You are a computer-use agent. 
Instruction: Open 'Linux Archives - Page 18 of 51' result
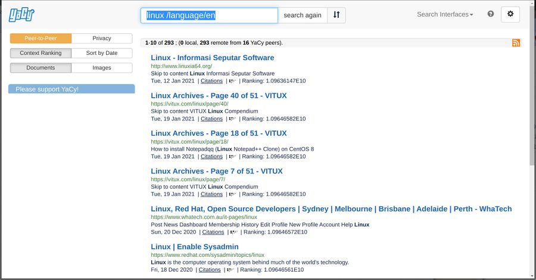(219, 133)
